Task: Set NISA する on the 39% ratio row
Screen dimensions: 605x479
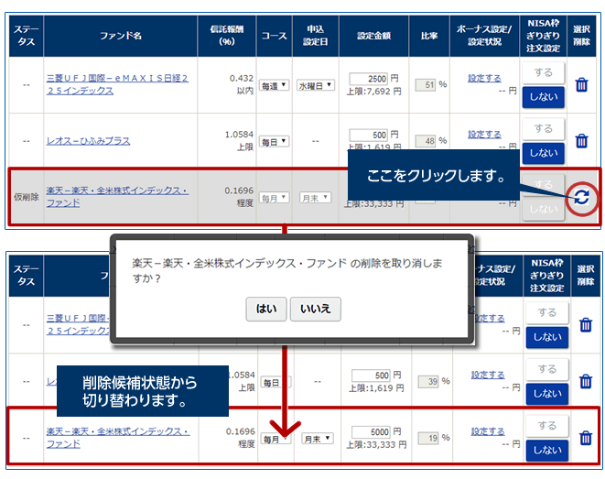Action: pyautogui.click(x=547, y=369)
